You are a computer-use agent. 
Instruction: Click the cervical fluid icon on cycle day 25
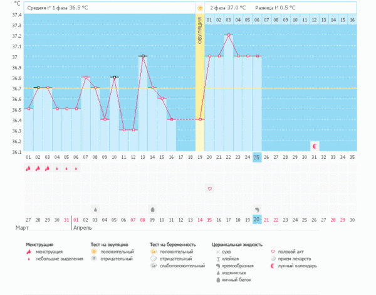(x=257, y=209)
